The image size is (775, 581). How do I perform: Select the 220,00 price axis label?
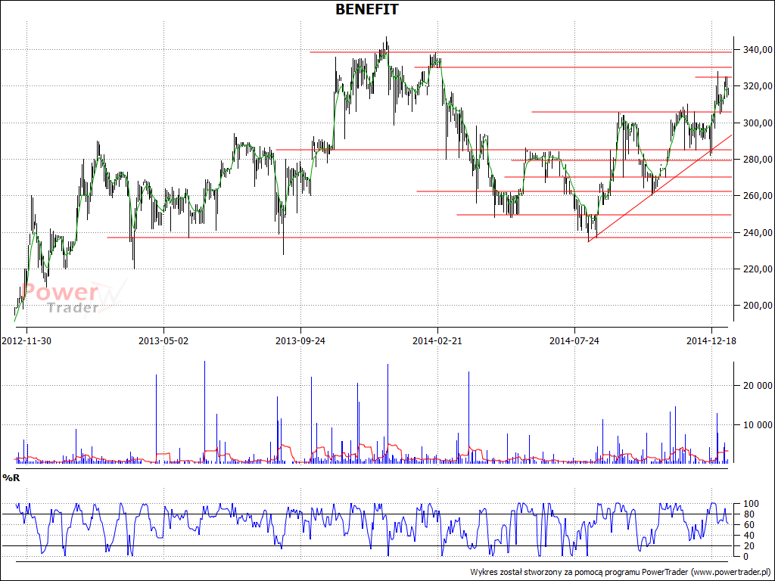click(x=758, y=269)
